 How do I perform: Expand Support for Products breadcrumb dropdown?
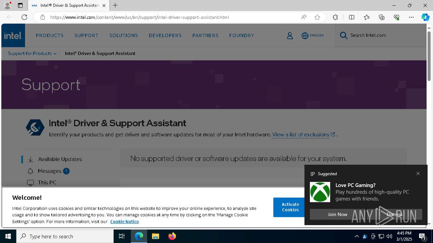32,53
